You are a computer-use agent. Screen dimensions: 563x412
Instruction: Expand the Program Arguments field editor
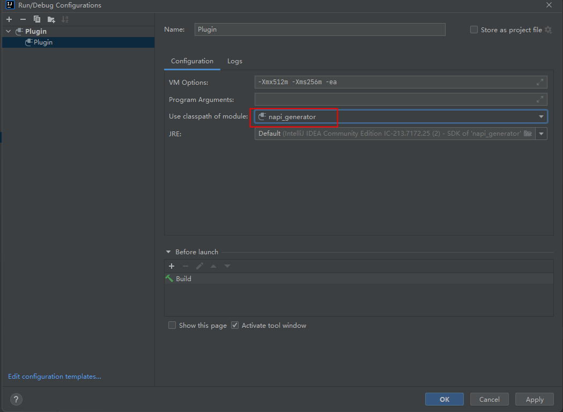pyautogui.click(x=540, y=99)
